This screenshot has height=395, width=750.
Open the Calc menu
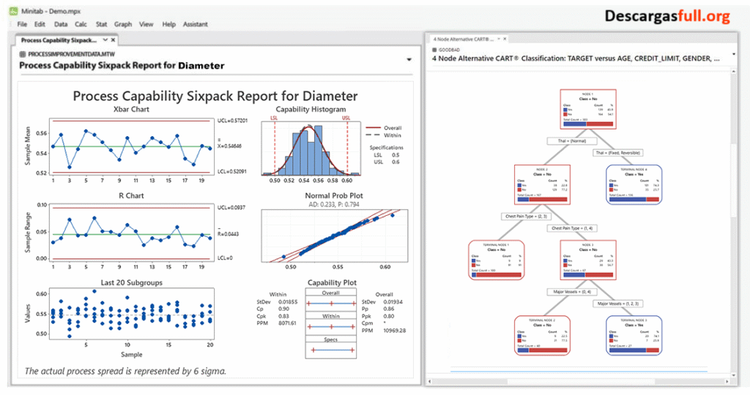[81, 24]
